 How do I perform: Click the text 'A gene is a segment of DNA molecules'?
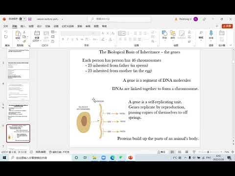(x=157, y=80)
